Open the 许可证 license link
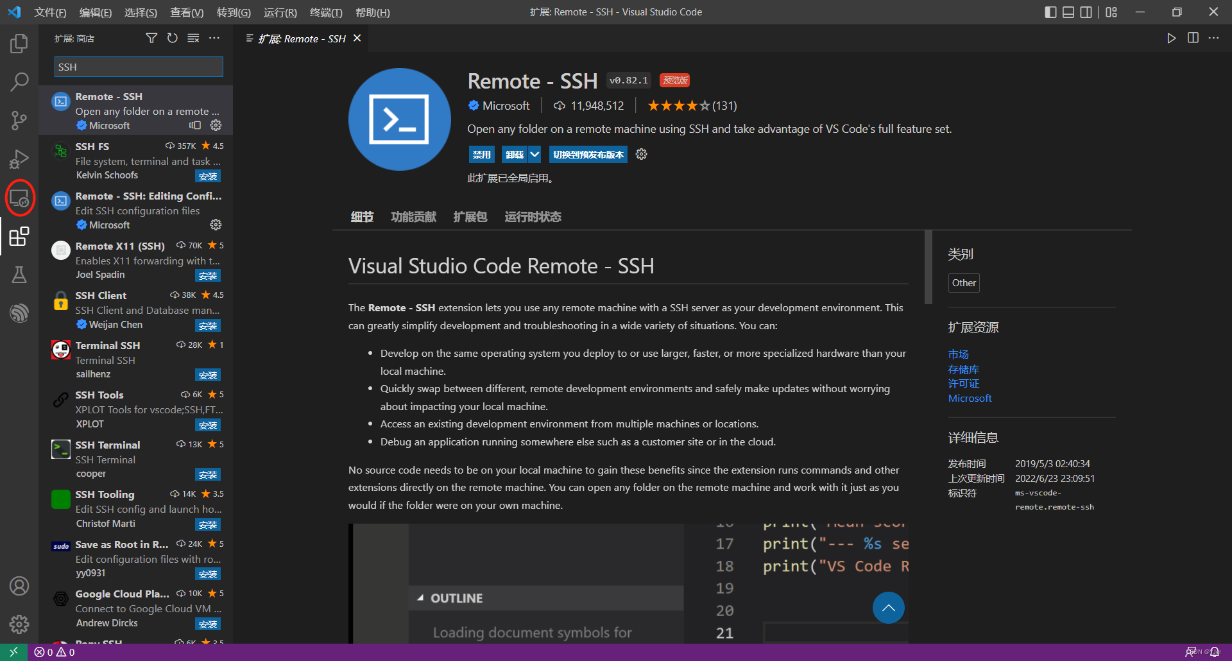 pyautogui.click(x=964, y=383)
